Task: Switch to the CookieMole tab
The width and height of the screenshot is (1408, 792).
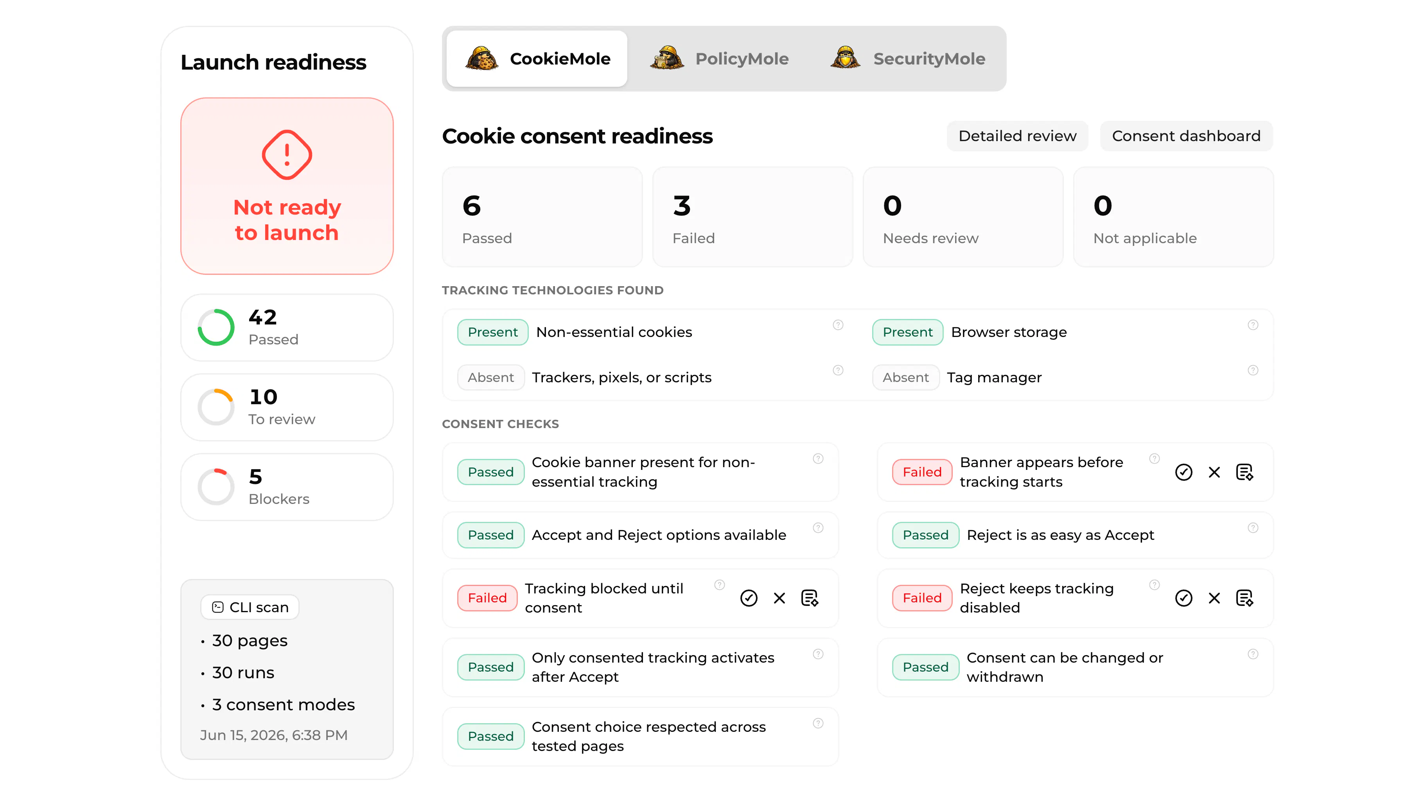Action: point(537,59)
